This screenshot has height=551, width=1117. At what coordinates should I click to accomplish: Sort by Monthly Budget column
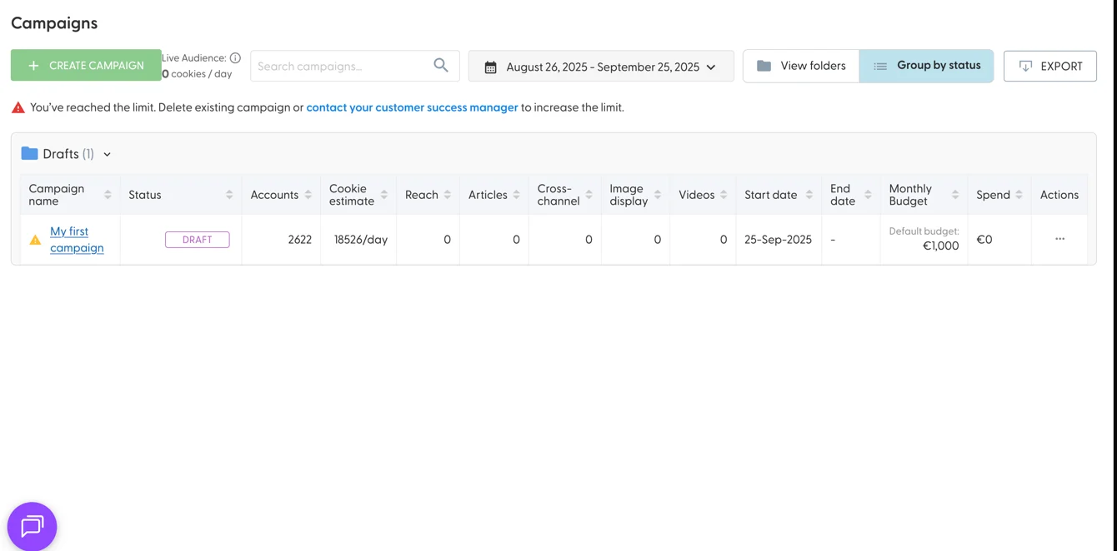point(955,195)
